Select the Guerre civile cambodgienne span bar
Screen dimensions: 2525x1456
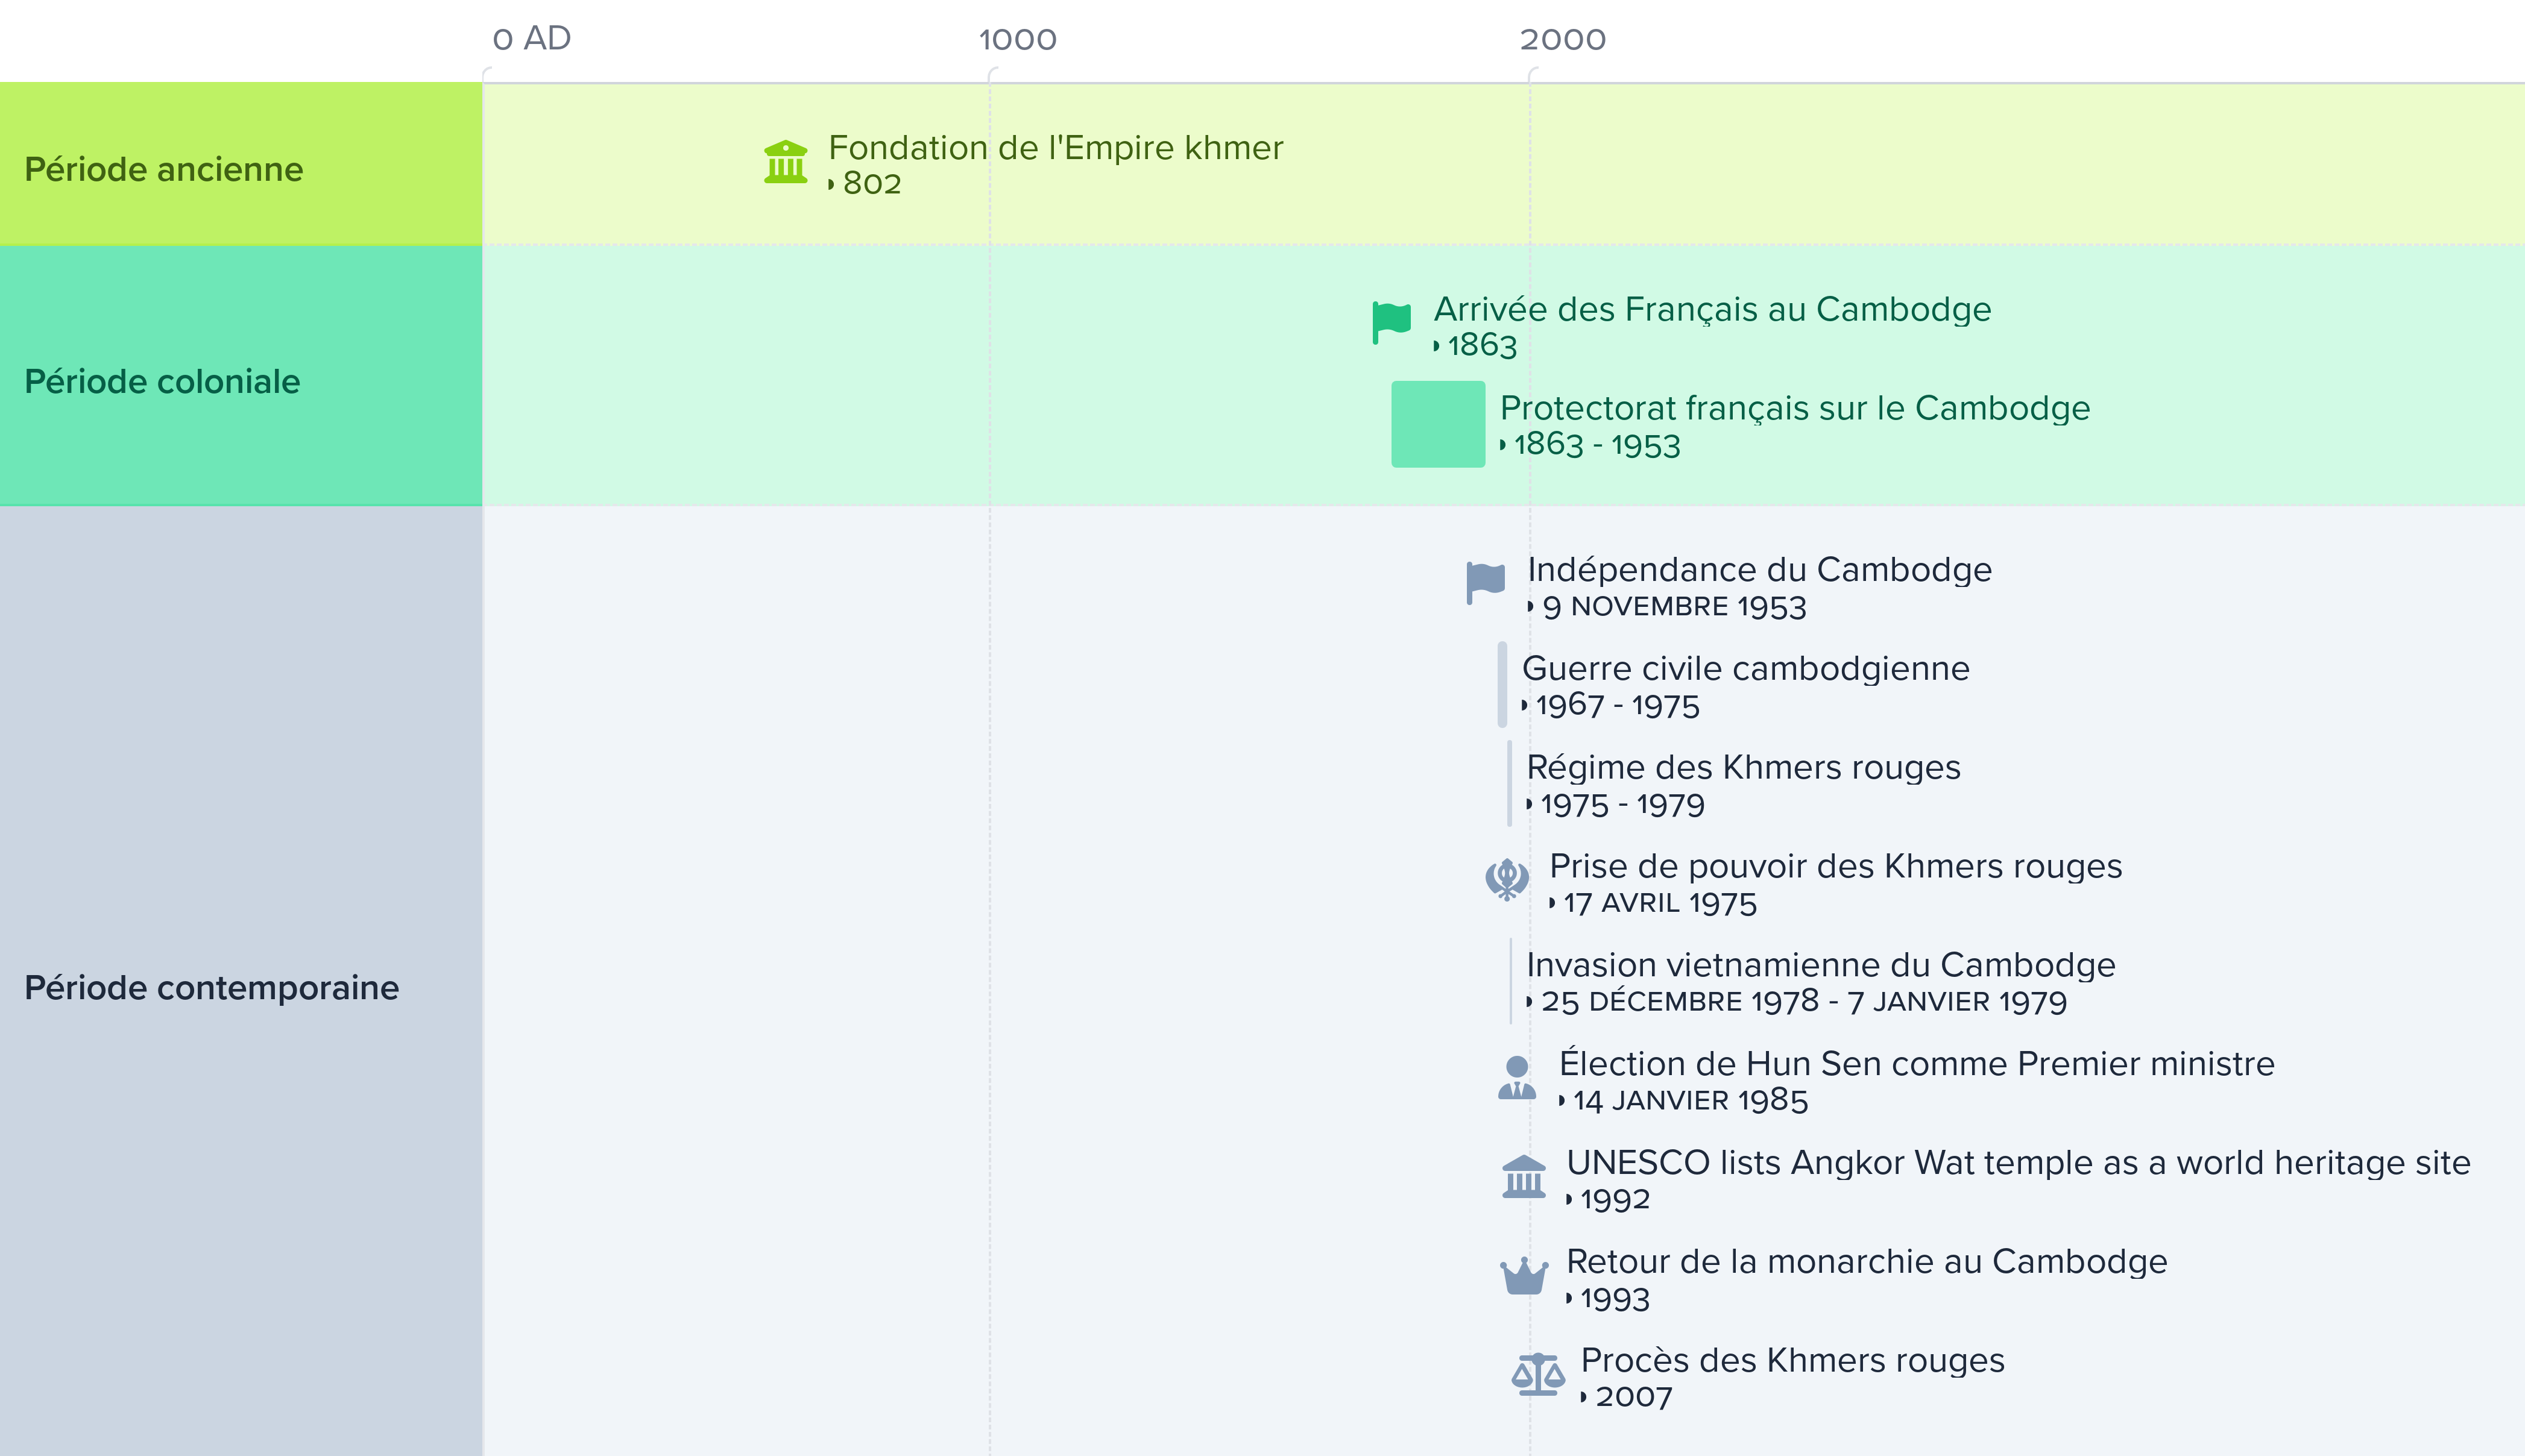1502,684
